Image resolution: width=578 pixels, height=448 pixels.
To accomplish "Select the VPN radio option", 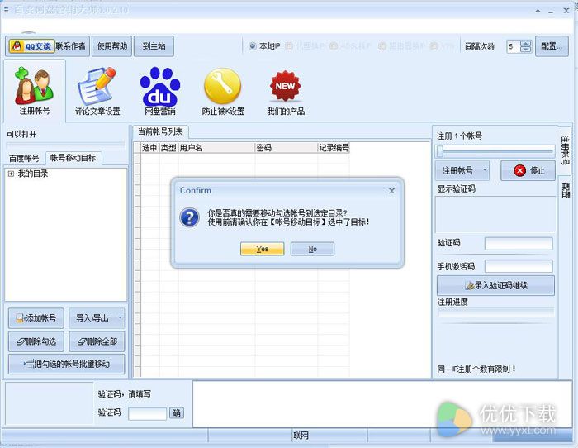I will pyautogui.click(x=433, y=46).
